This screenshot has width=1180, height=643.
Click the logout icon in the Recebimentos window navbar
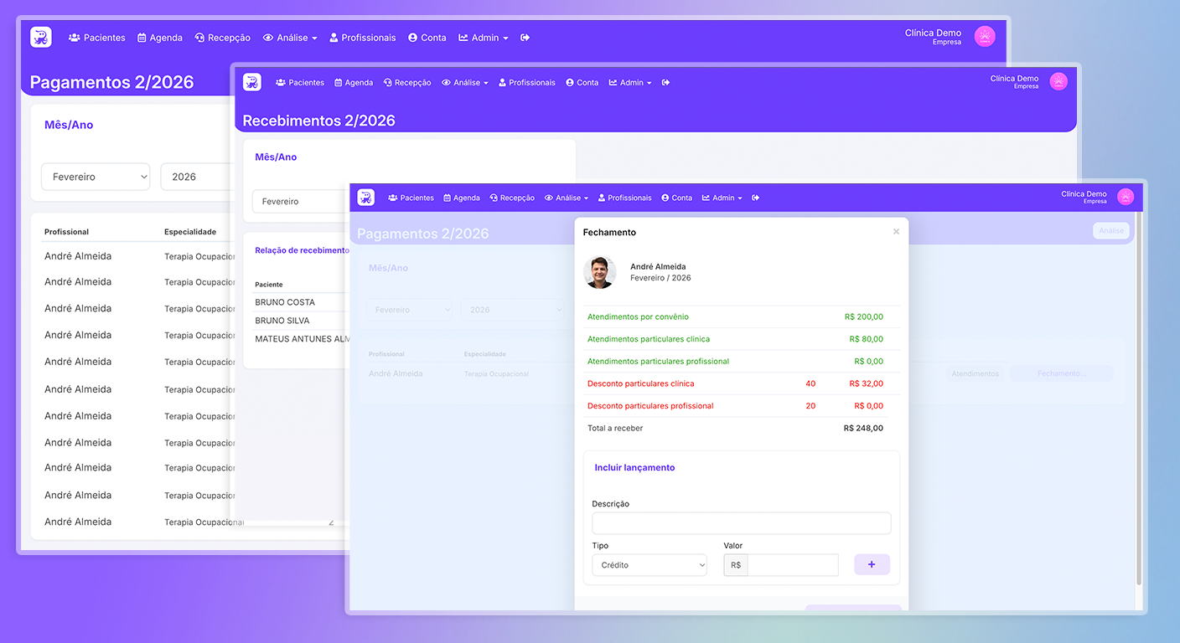click(665, 83)
